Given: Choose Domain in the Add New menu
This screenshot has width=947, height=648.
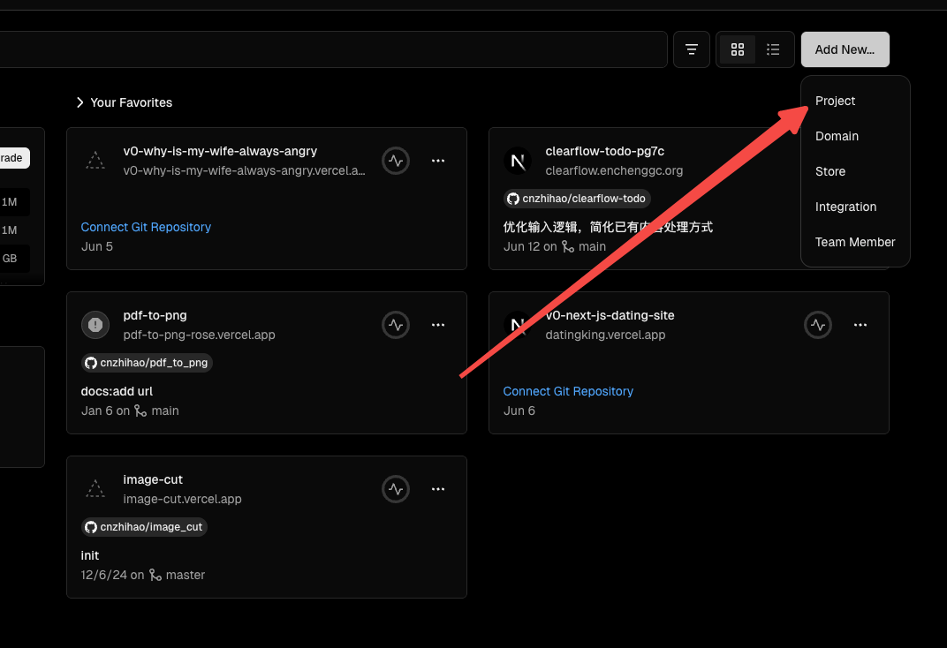Looking at the screenshot, I should [x=837, y=136].
